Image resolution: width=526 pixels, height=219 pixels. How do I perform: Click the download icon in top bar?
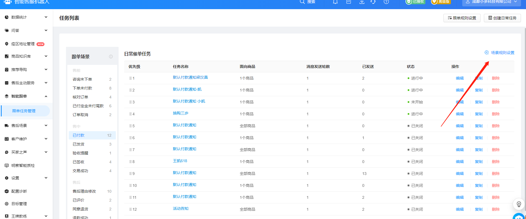click(x=362, y=2)
